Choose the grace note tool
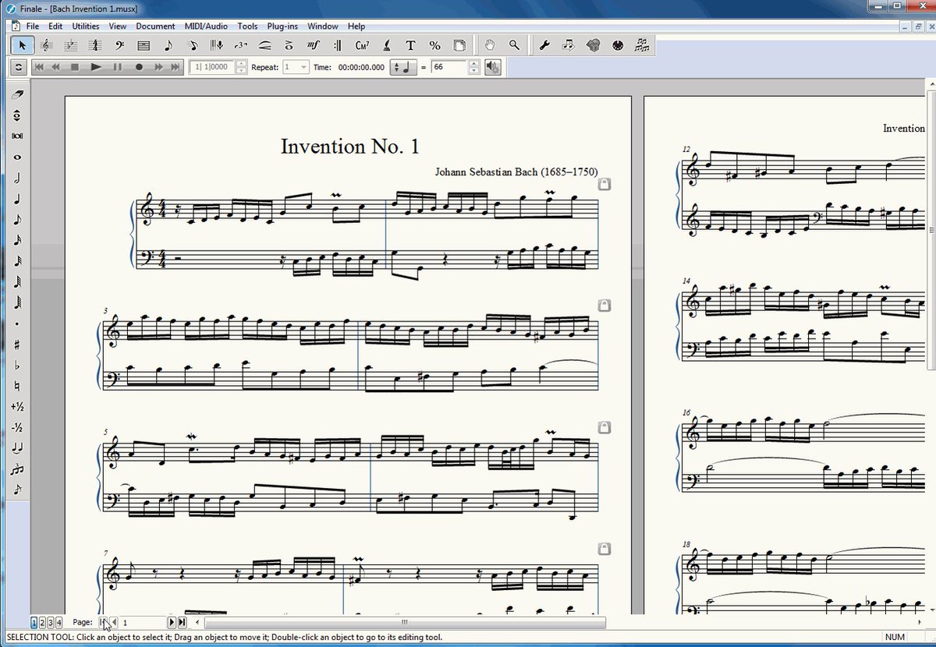This screenshot has height=647, width=936. click(x=17, y=490)
